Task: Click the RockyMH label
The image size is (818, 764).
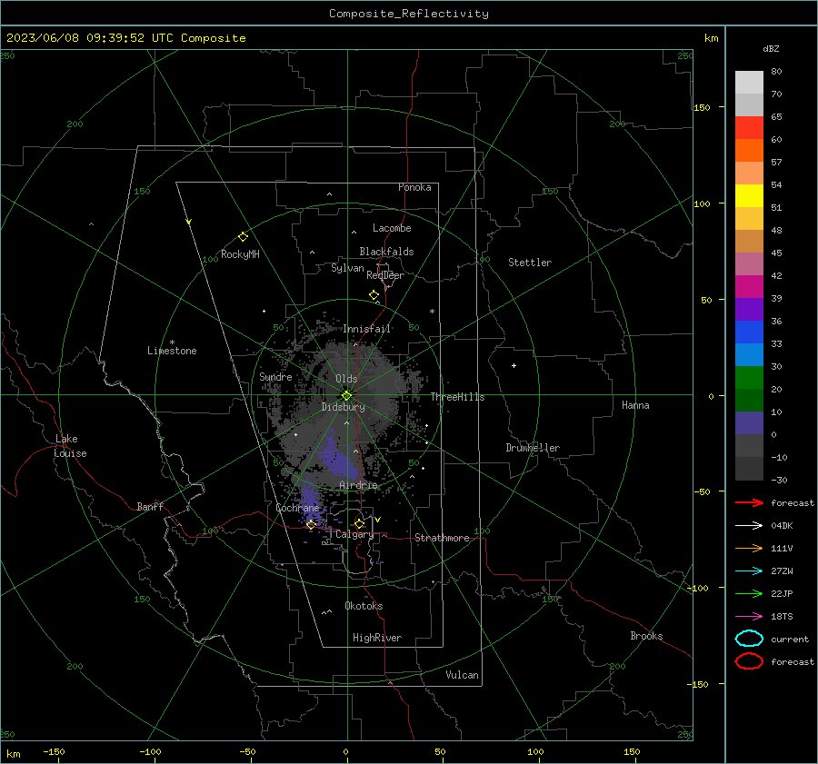Action: click(240, 254)
